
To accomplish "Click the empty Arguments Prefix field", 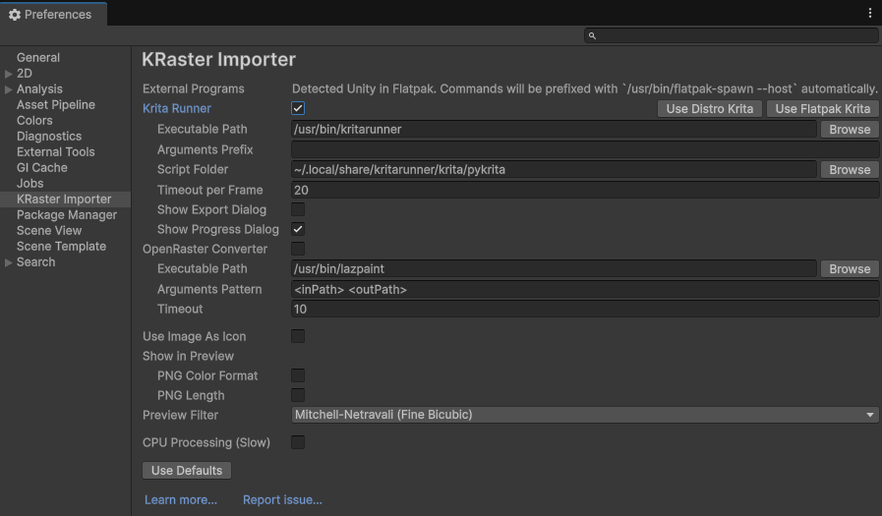I will coord(585,149).
